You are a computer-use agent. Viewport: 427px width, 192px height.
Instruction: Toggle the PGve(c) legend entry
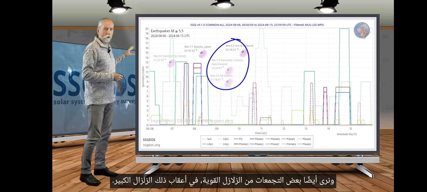tap(256, 139)
